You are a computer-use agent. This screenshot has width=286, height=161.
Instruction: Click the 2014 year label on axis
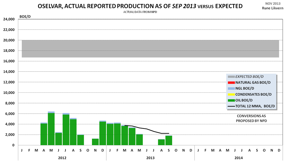click(x=238, y=157)
